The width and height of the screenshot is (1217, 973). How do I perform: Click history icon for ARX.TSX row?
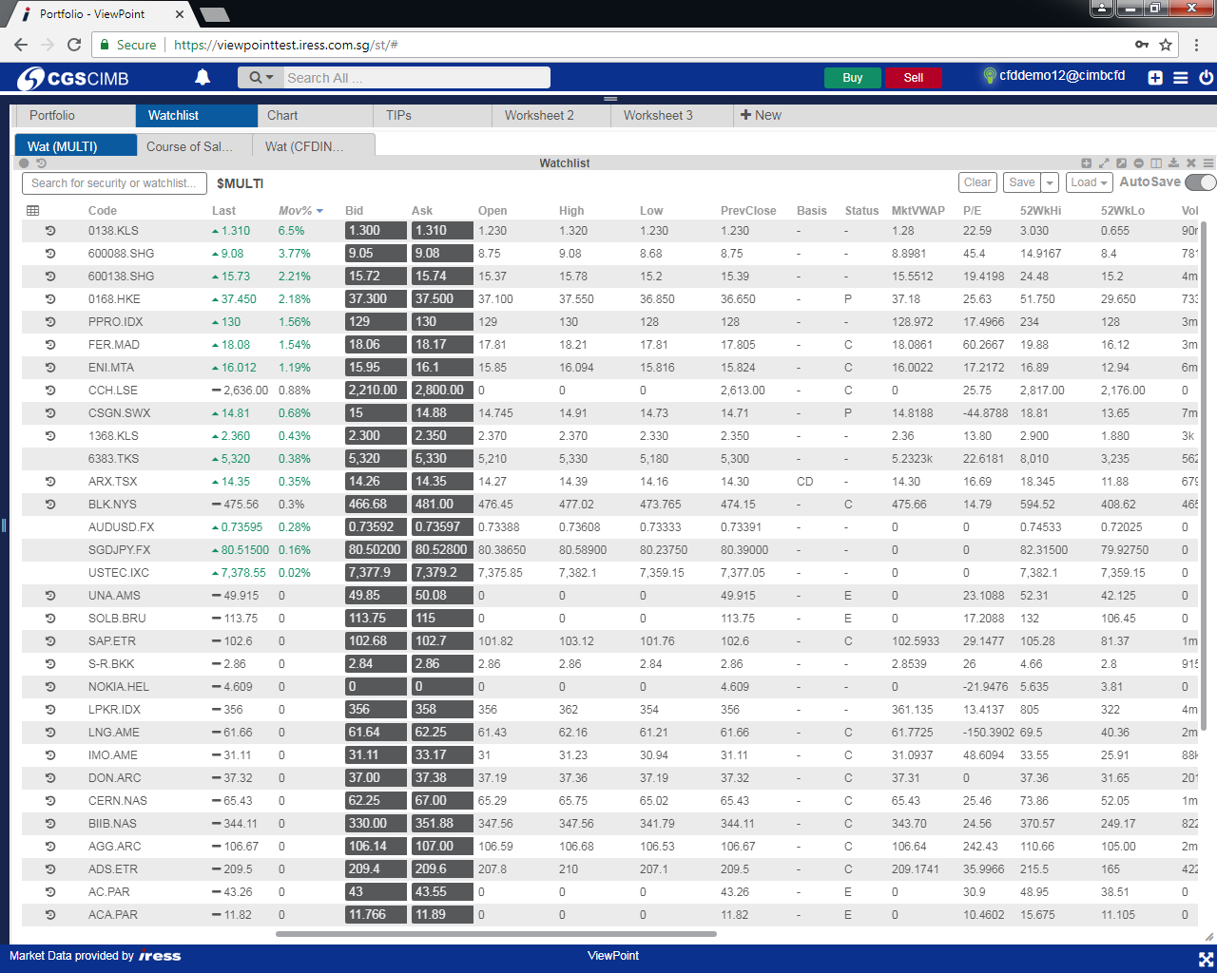coord(50,482)
